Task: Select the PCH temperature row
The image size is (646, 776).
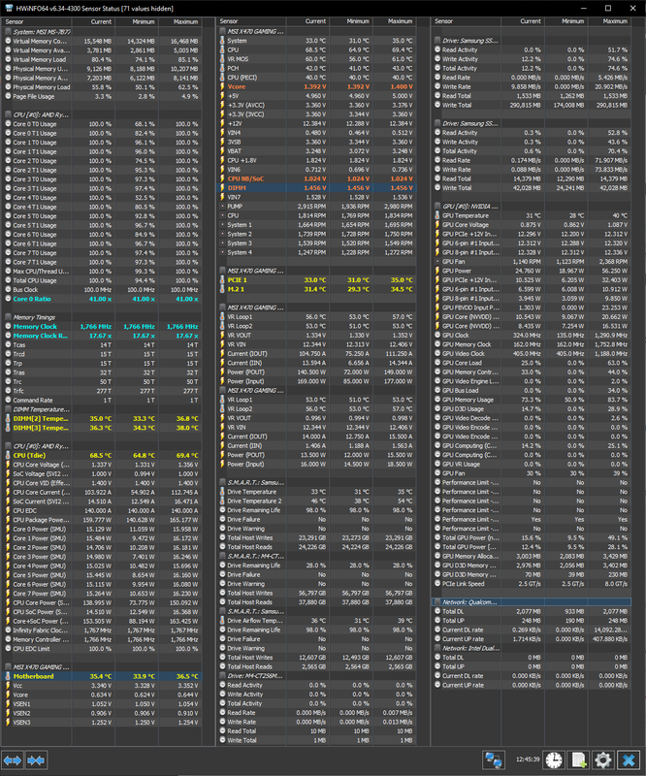Action: point(317,68)
